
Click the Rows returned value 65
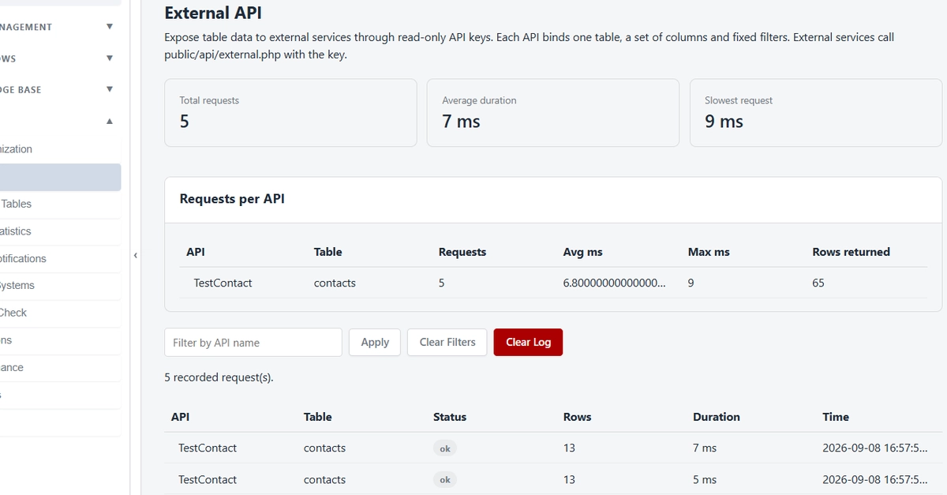tap(818, 283)
